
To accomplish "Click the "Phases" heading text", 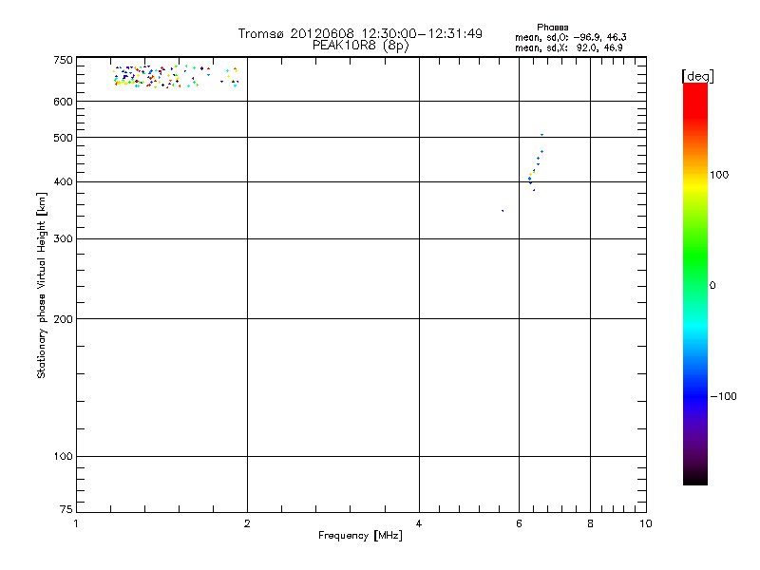I will (x=553, y=28).
